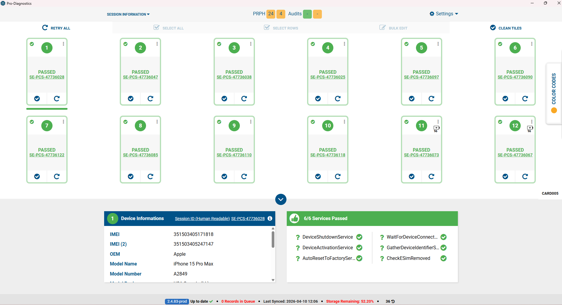Enable the Select All checkbox

click(x=156, y=27)
